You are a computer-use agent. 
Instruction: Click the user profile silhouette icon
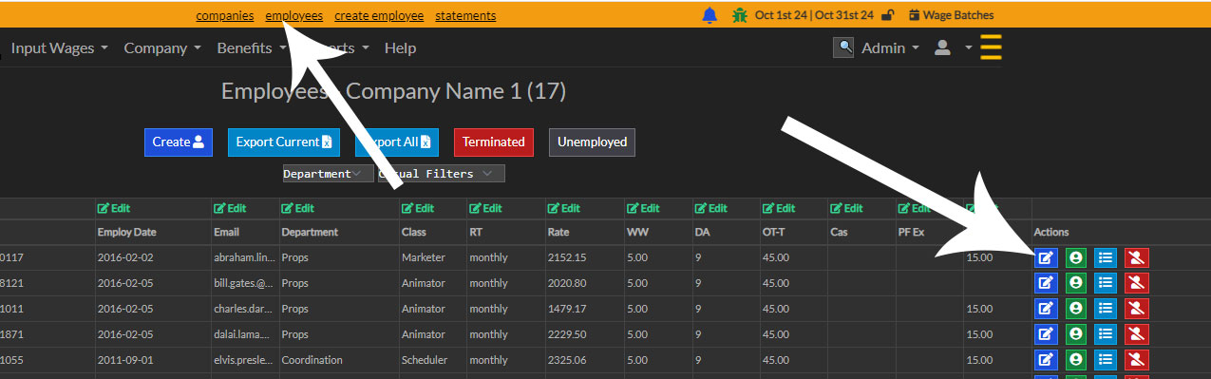[942, 47]
